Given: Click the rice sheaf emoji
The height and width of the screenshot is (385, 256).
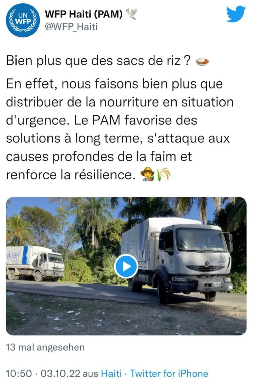Looking at the screenshot, I should (x=164, y=174).
